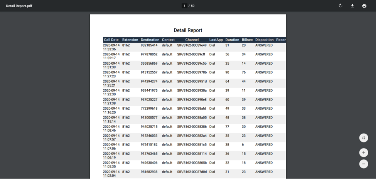Click billsec value 44
The image size is (376, 179).
point(244,81)
